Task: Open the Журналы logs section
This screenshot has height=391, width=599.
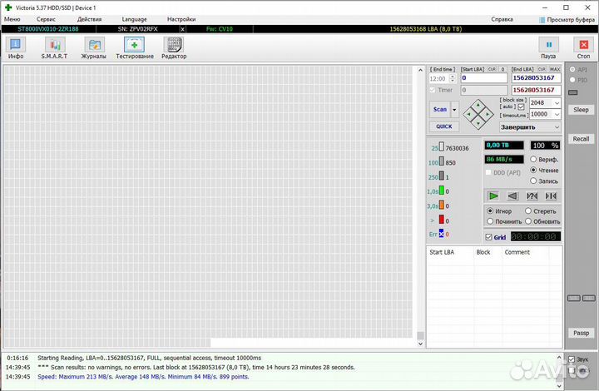Action: [x=93, y=48]
